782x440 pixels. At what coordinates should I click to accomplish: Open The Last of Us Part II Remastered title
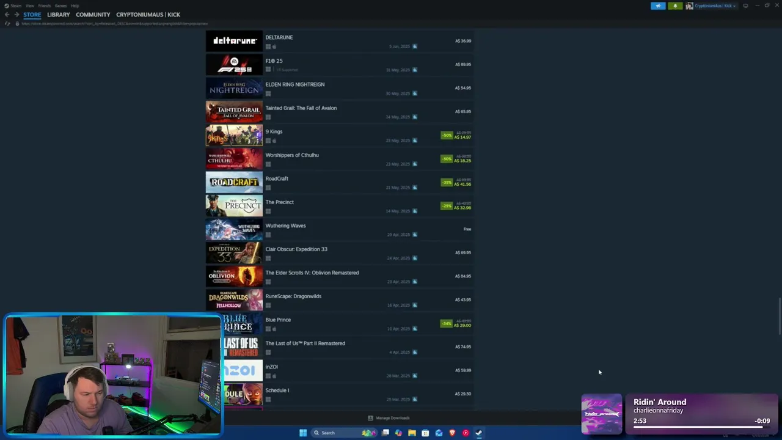tap(305, 343)
